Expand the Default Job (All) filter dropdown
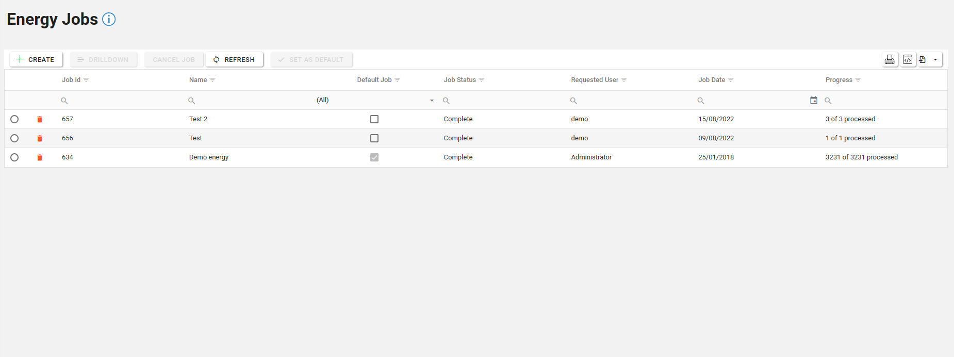The height and width of the screenshot is (357, 954). (x=432, y=101)
